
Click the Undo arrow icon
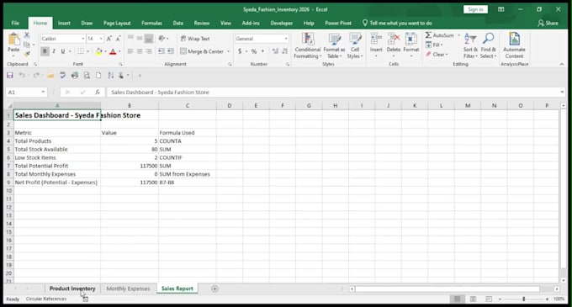(x=22, y=76)
